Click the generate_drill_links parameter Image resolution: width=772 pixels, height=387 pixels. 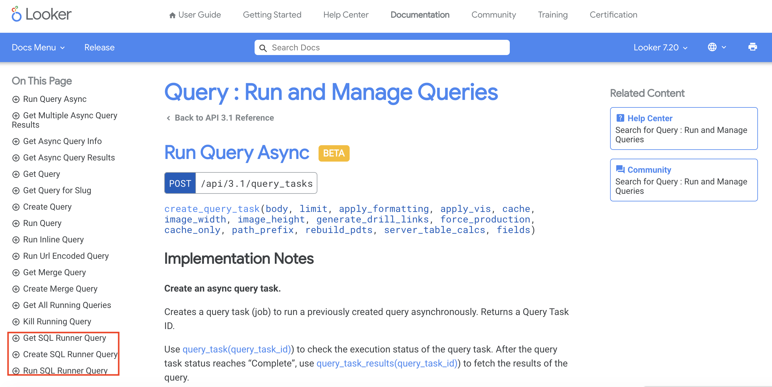click(373, 219)
